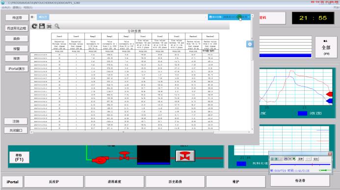Click the magnifier search icon in the report toolbar
This screenshot has width=340, height=190.
(57, 26)
